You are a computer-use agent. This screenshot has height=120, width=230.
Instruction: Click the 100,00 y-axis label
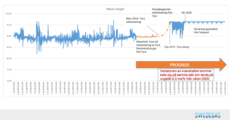tap(9, 14)
